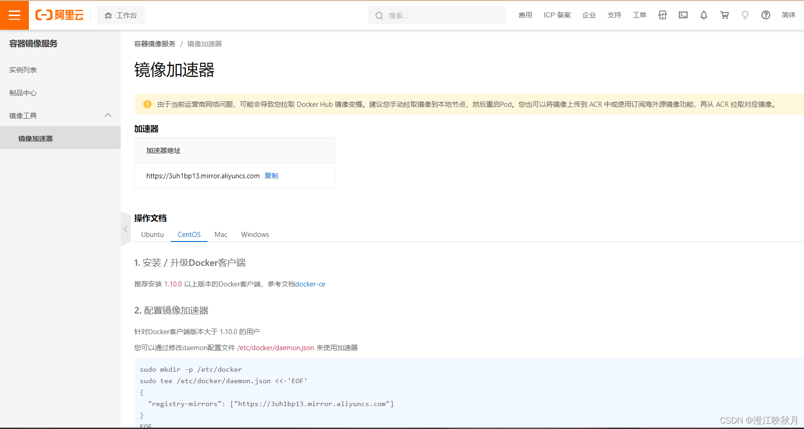Copy accelerator address via 复制
Screen dimensions: 804x429
271,176
